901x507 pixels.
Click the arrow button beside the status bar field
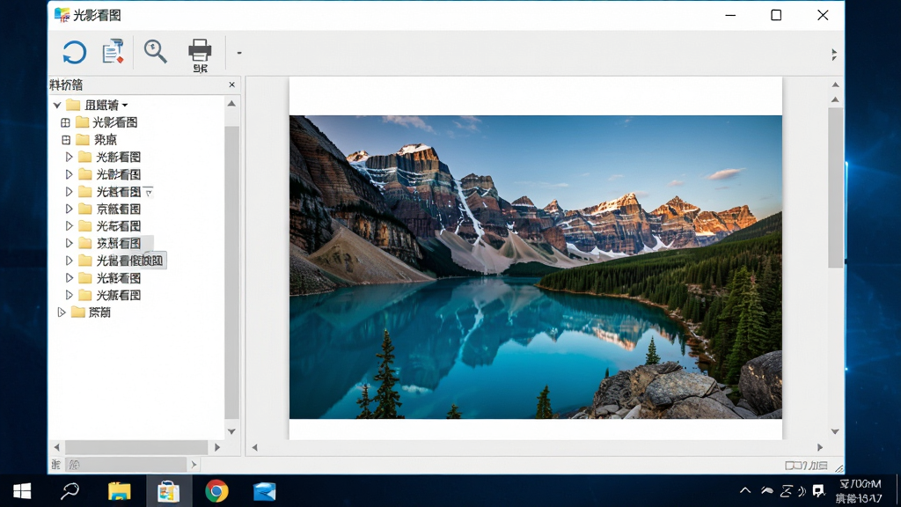pyautogui.click(x=194, y=465)
